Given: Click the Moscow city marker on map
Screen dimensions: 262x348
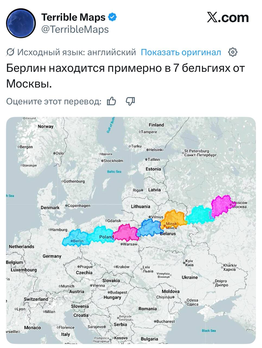Looking at the screenshot, I should 231,204.
